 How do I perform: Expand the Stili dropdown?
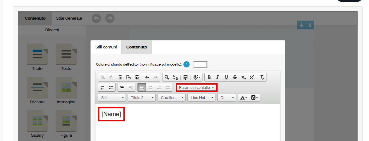tap(112, 97)
